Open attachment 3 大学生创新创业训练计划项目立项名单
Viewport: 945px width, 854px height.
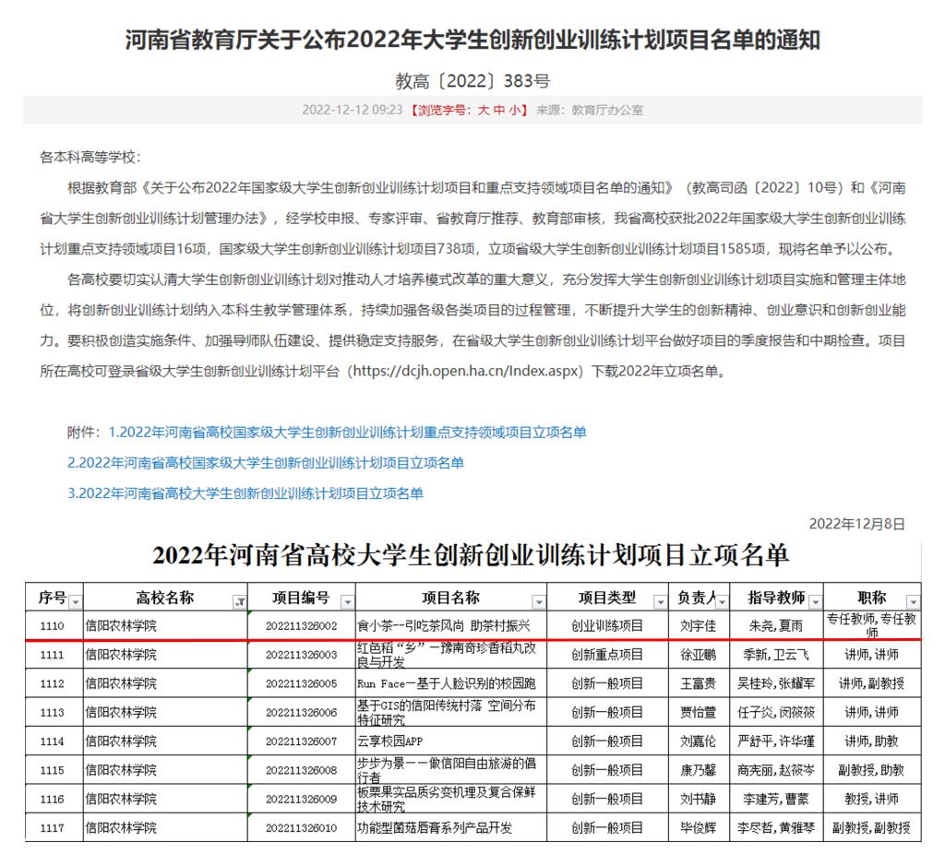click(x=245, y=493)
